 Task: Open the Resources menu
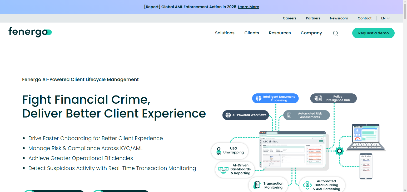point(280,33)
